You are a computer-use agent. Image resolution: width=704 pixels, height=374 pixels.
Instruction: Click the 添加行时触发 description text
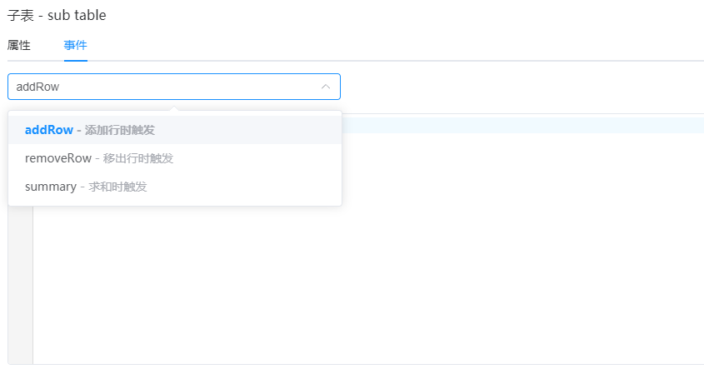coord(120,130)
